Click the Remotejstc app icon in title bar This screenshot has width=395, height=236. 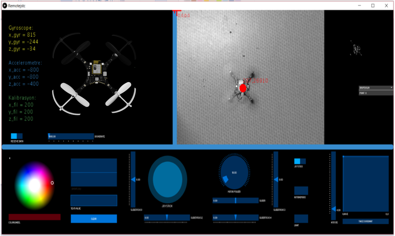[5, 5]
